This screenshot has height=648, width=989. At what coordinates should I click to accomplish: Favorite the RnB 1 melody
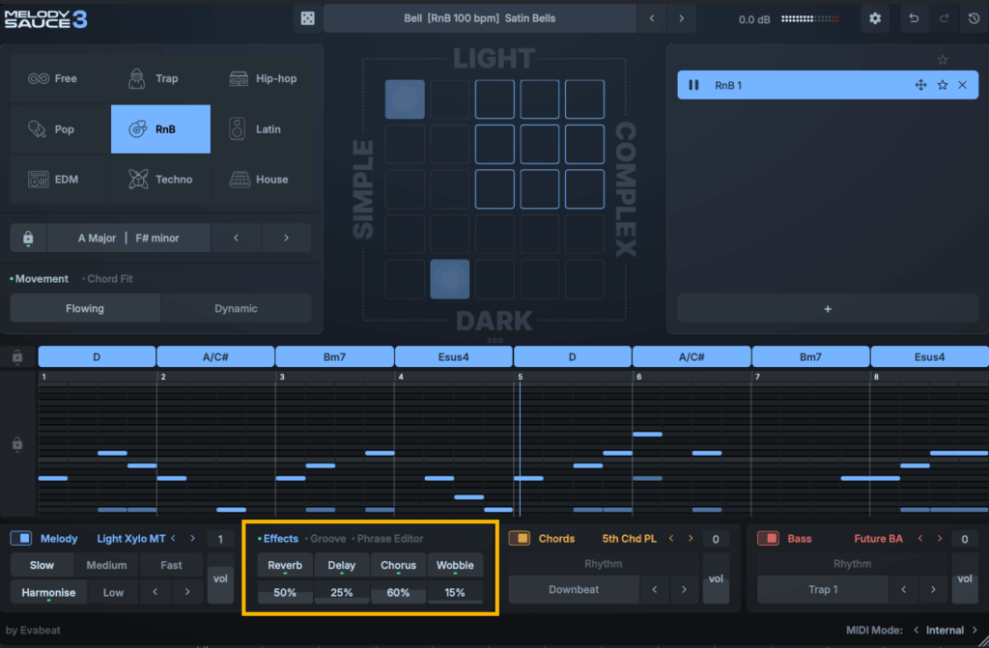(943, 85)
